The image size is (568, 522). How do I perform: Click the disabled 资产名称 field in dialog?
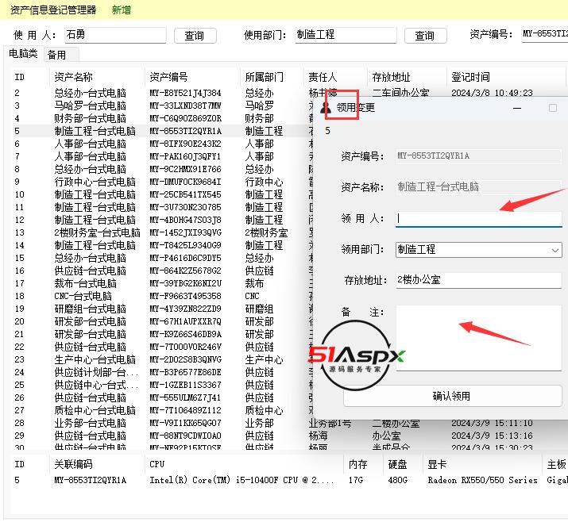[x=478, y=187]
